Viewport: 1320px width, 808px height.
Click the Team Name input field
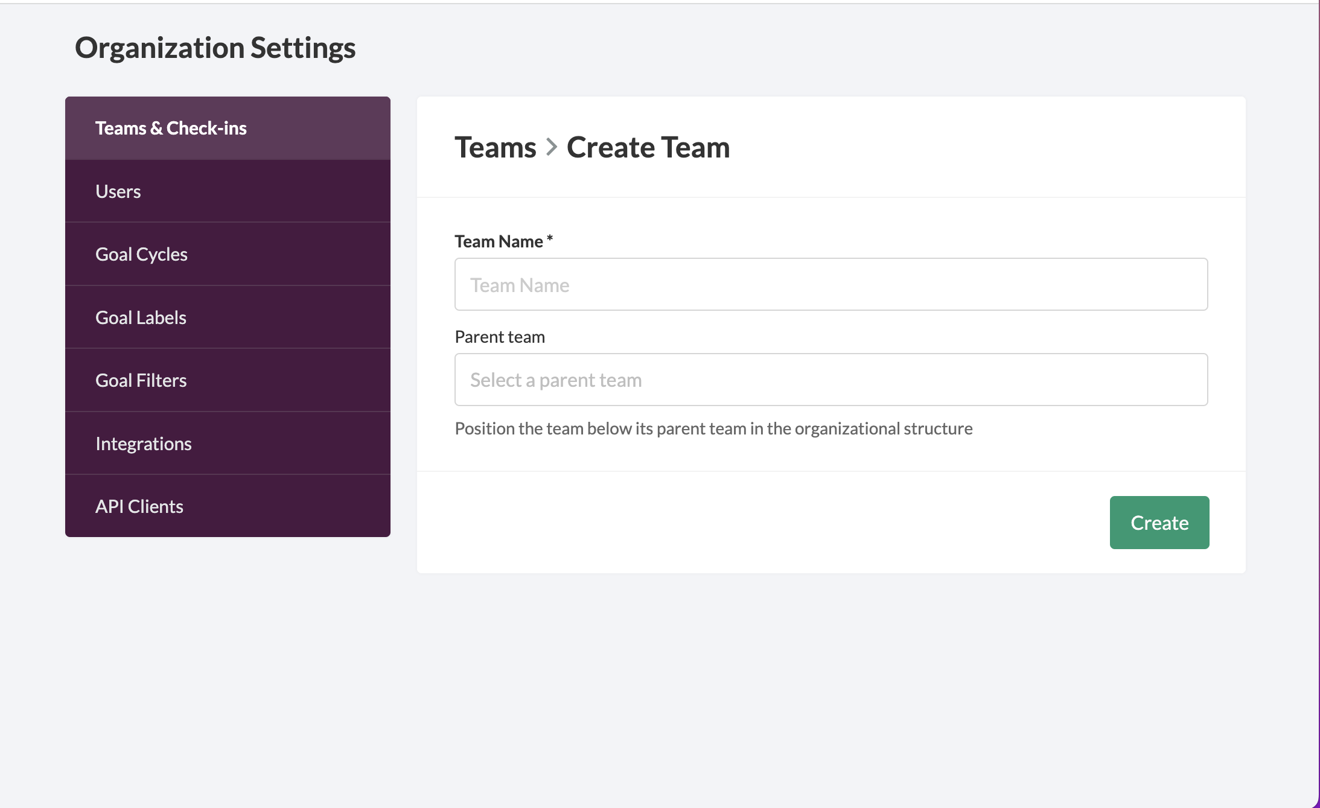(x=831, y=284)
